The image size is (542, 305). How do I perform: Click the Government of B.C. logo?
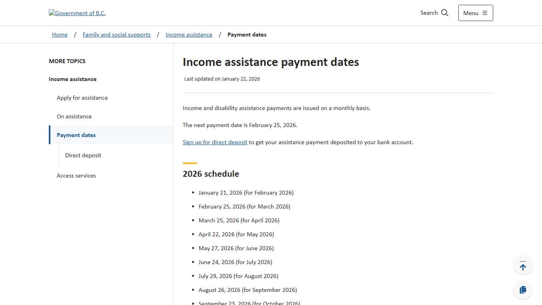77,13
